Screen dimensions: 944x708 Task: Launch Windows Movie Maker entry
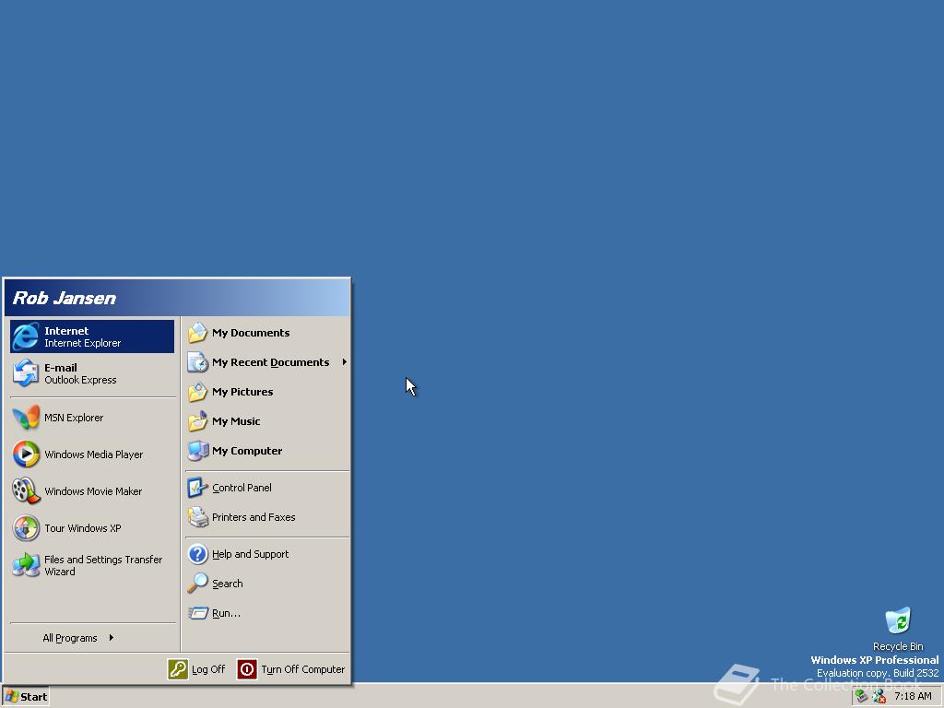tap(93, 491)
